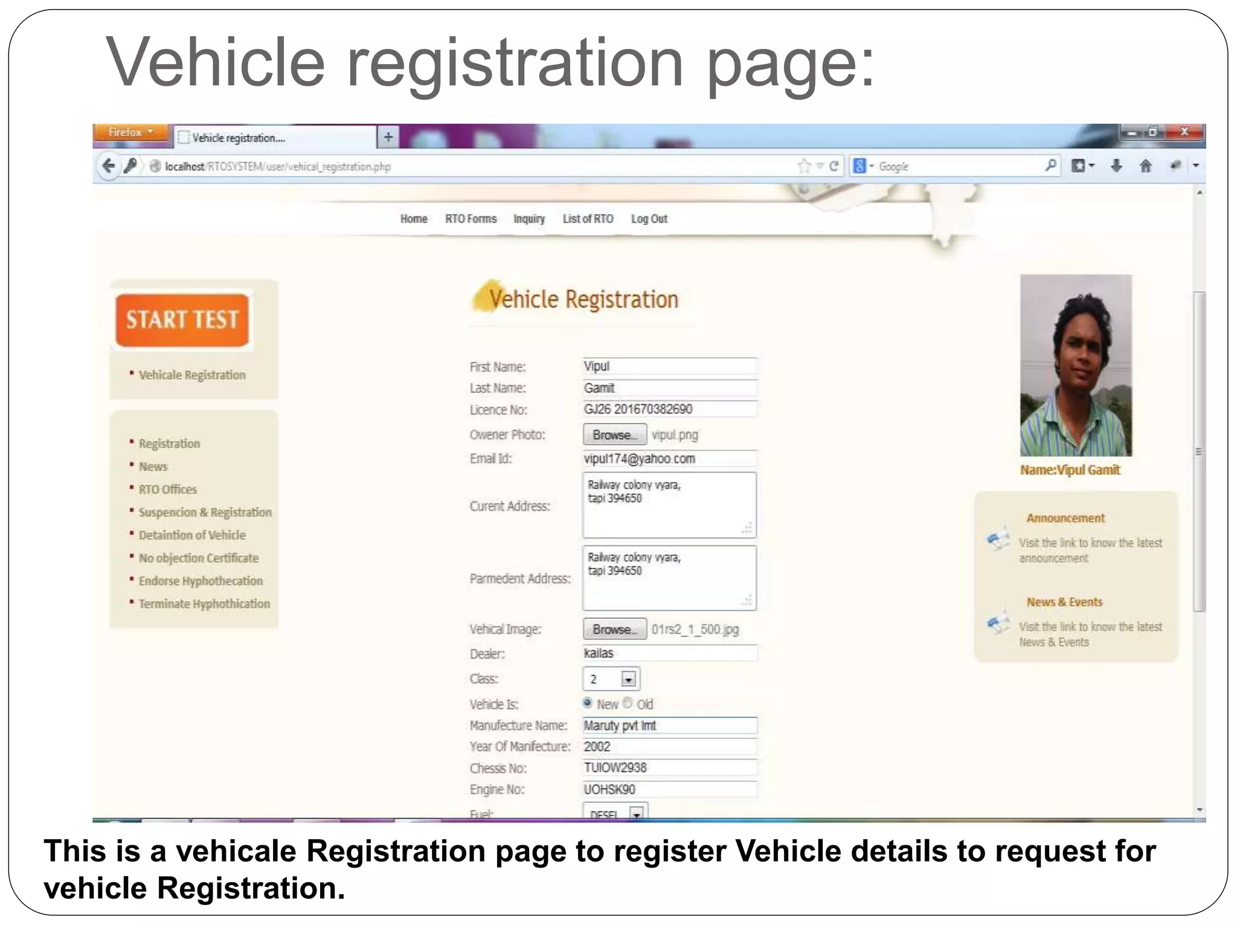Open the Home menu item
The width and height of the screenshot is (1237, 928).
point(414,219)
